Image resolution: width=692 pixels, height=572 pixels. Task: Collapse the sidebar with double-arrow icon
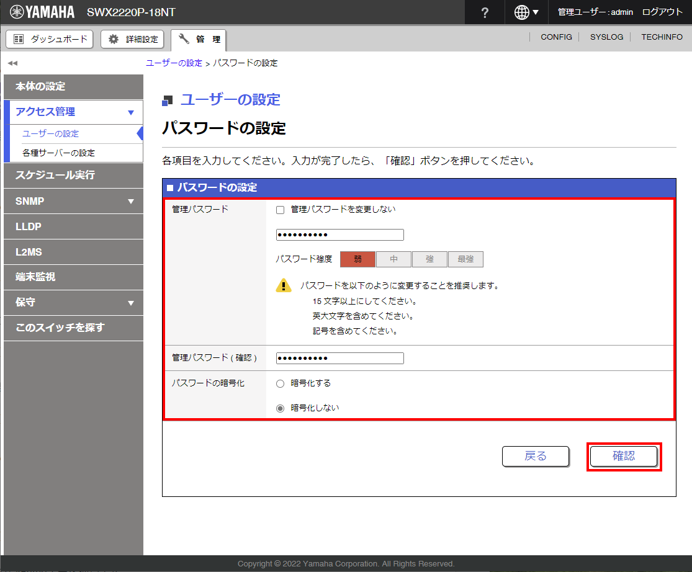(12, 63)
